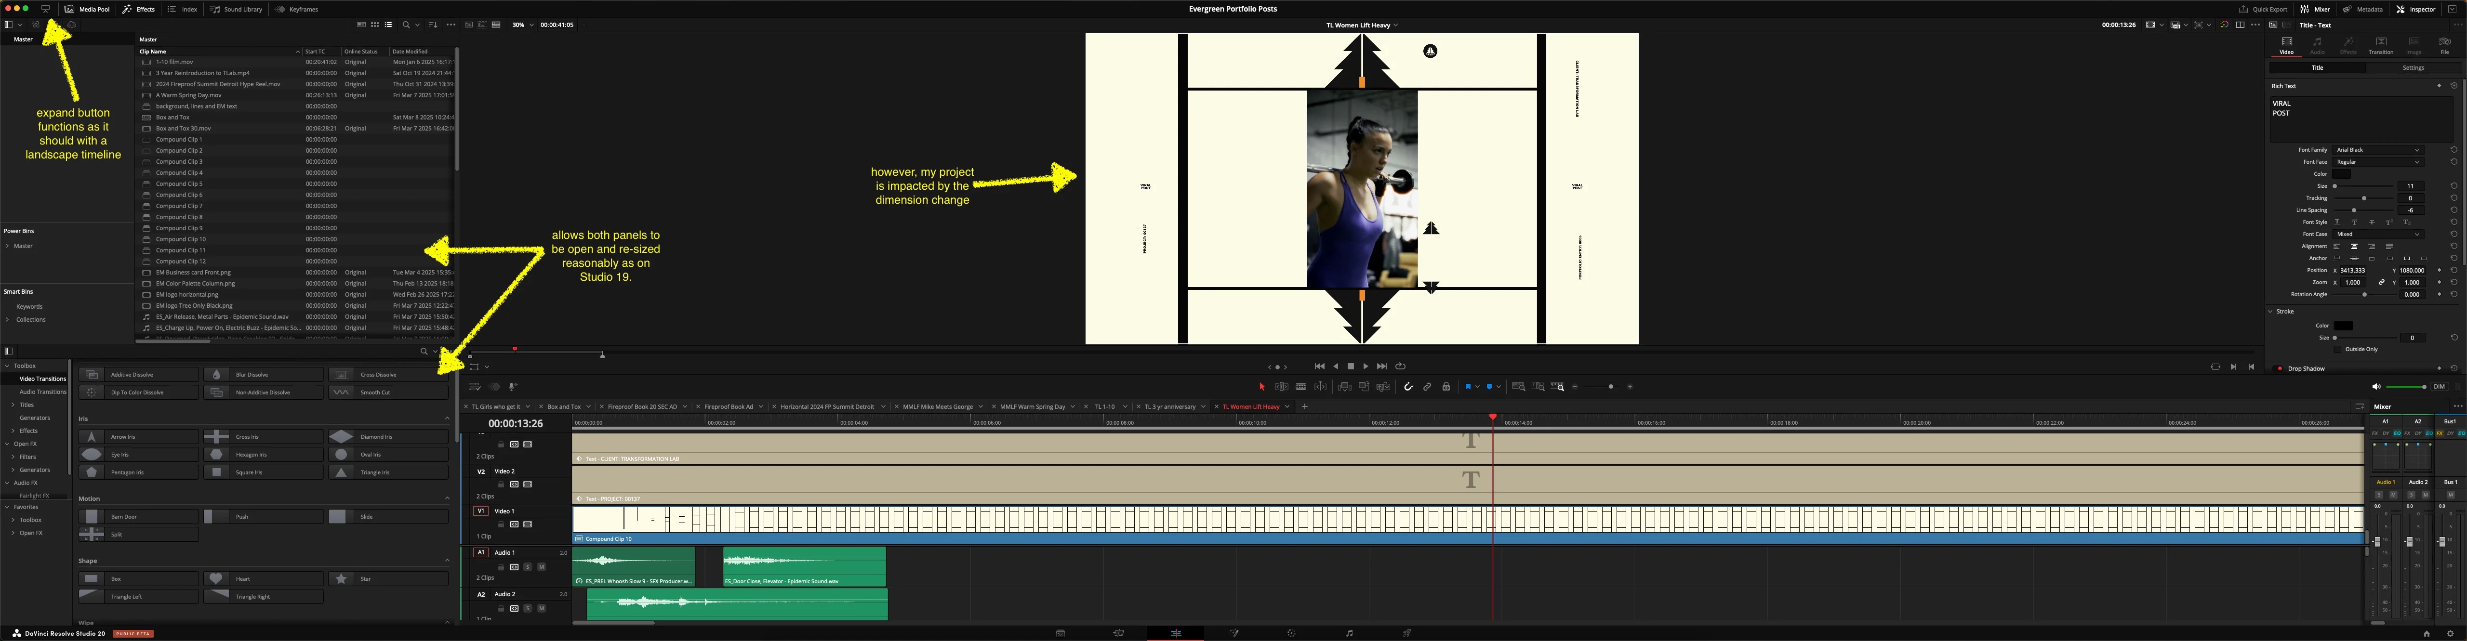Switch to Fireproof Book Ad timeline tab

(729, 406)
